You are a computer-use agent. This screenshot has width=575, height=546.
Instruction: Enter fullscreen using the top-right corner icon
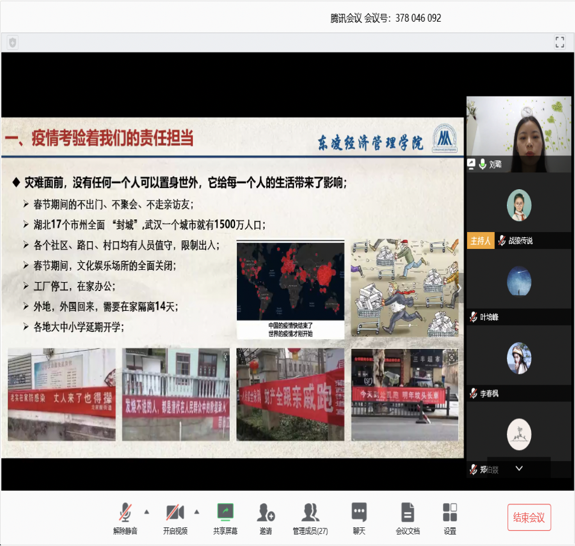coord(560,42)
